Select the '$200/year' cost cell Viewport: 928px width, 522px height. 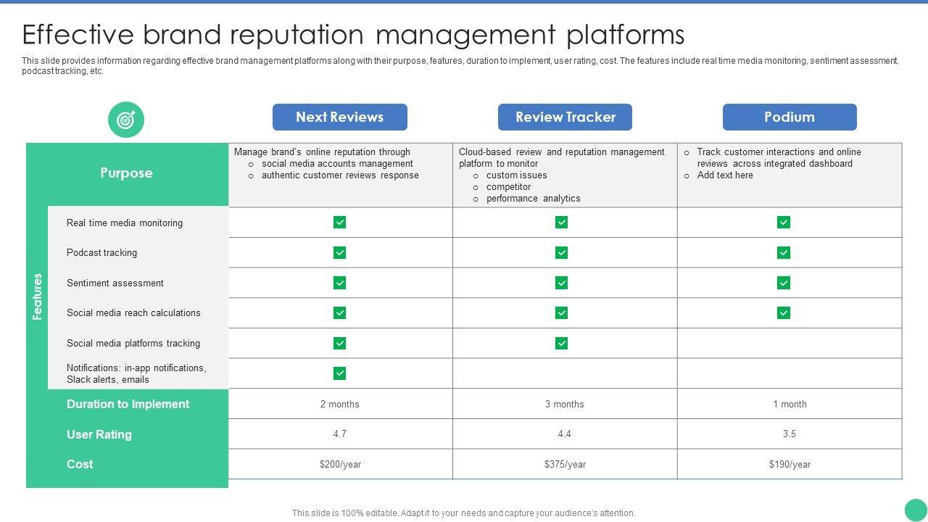coord(340,465)
